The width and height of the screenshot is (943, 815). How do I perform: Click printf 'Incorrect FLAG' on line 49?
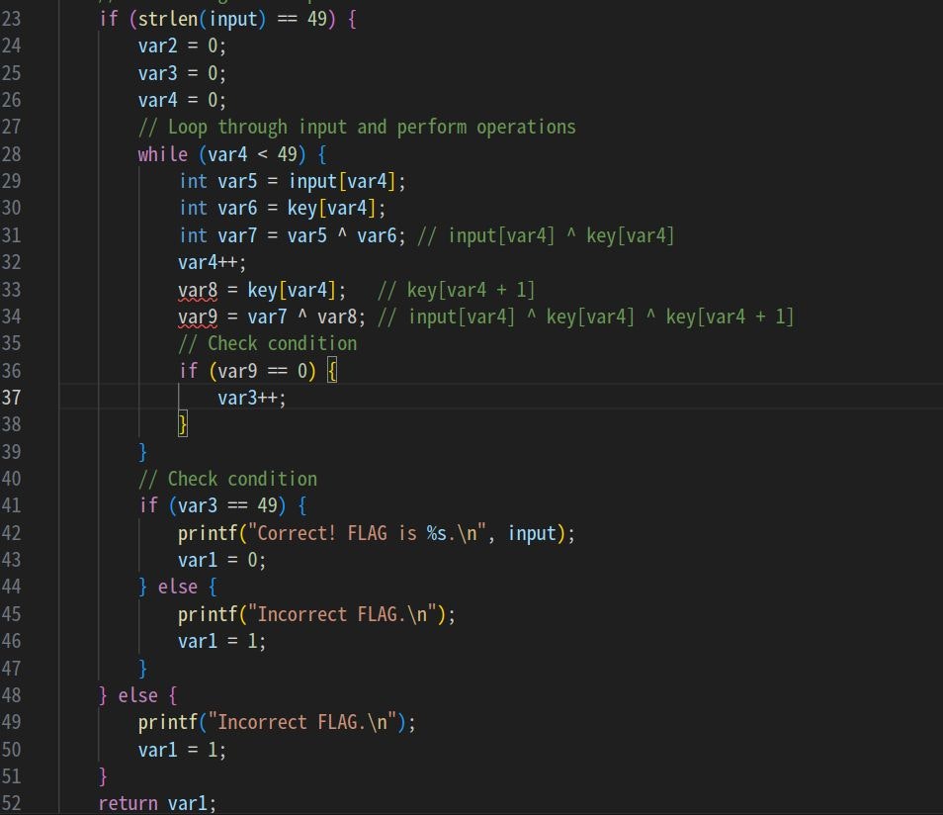pos(277,722)
